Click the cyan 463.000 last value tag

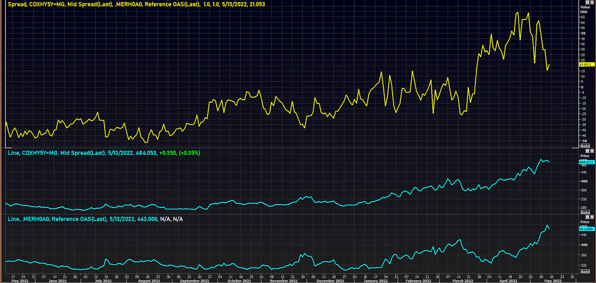(x=587, y=229)
